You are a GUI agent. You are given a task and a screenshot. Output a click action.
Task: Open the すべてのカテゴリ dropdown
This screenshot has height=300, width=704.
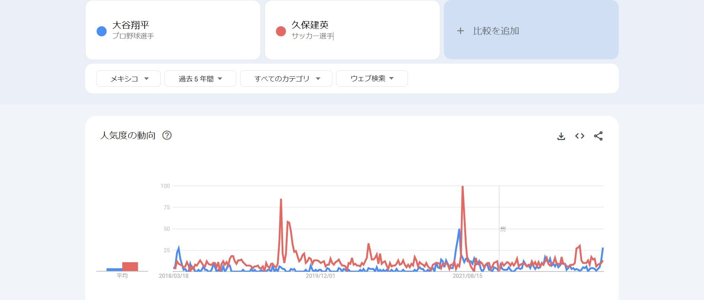tap(286, 79)
